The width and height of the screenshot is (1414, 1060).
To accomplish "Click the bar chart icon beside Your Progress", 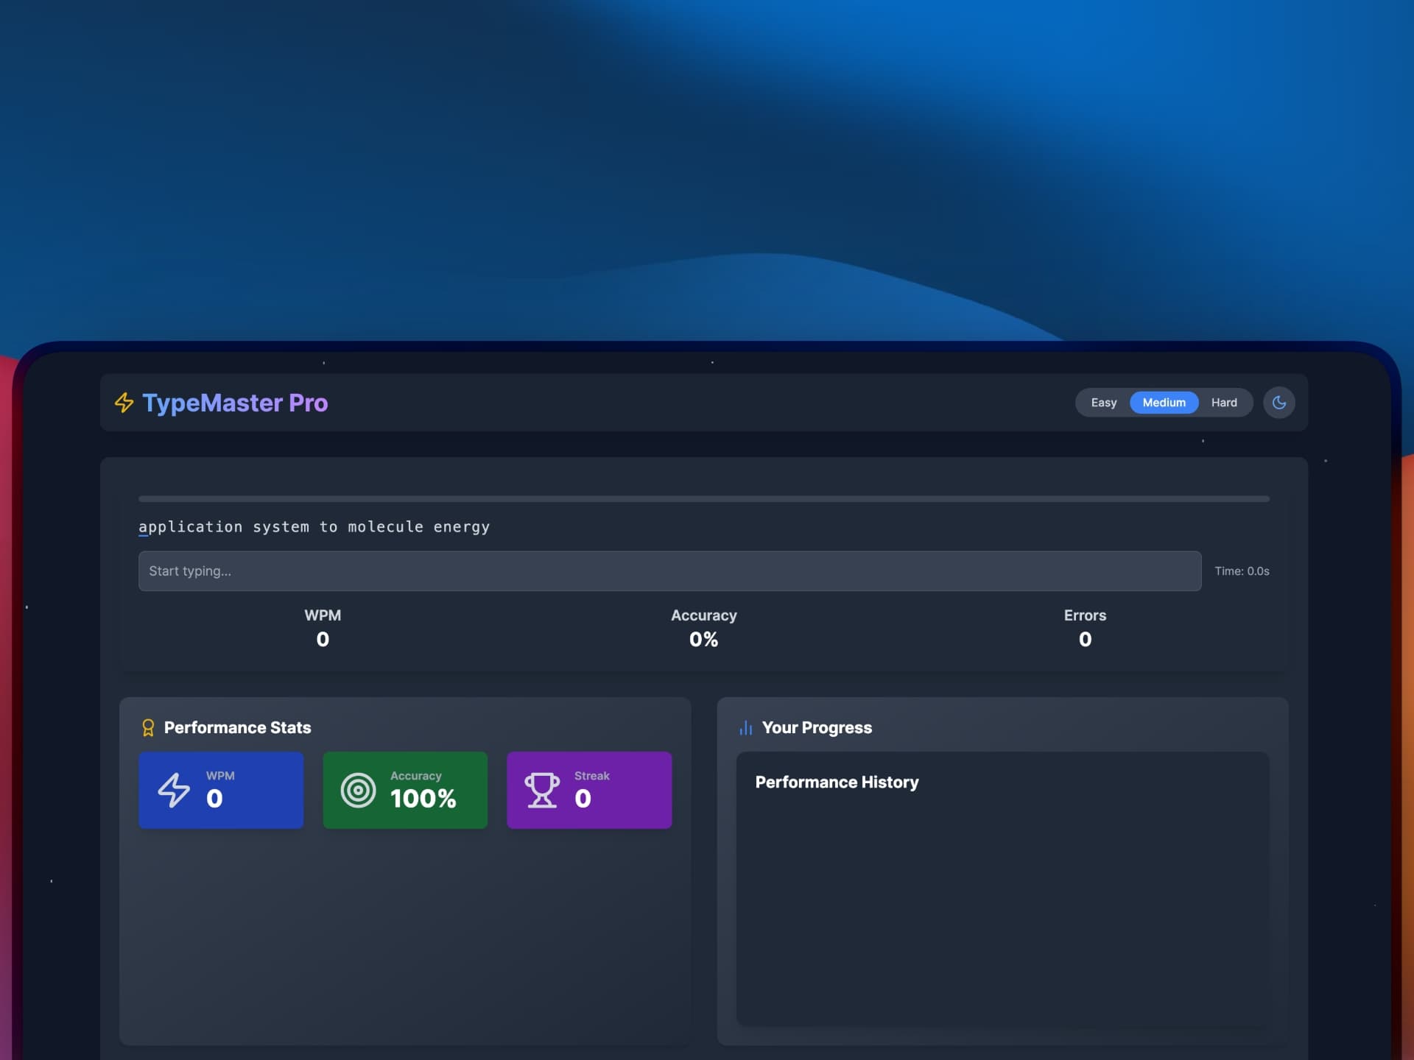I will coord(745,728).
